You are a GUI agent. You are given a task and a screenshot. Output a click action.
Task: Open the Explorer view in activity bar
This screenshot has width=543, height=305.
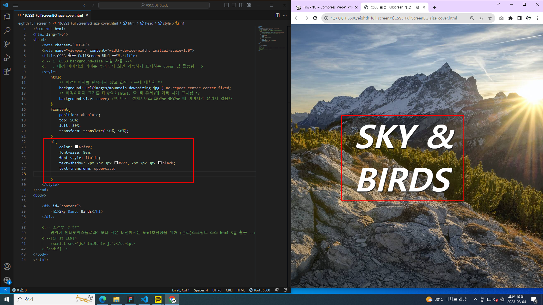pos(7,17)
